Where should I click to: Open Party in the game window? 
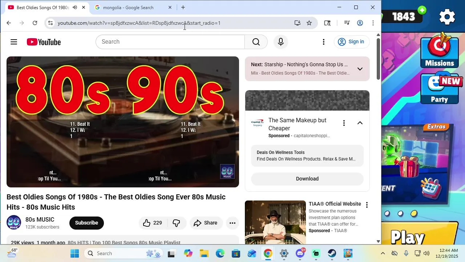[440, 88]
